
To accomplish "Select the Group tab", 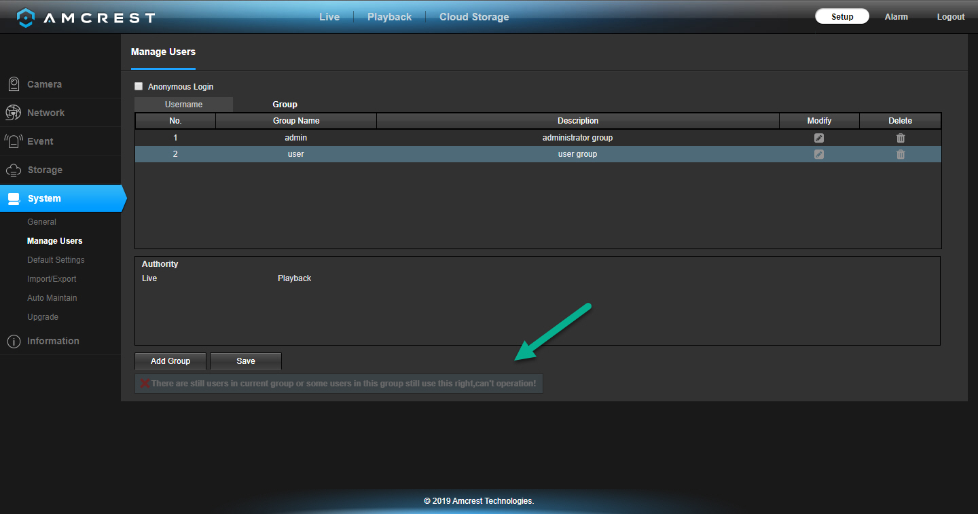I will coord(285,105).
